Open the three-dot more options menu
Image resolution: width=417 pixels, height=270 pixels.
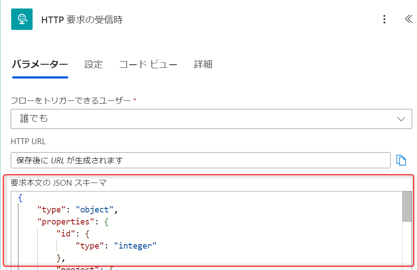click(x=384, y=19)
